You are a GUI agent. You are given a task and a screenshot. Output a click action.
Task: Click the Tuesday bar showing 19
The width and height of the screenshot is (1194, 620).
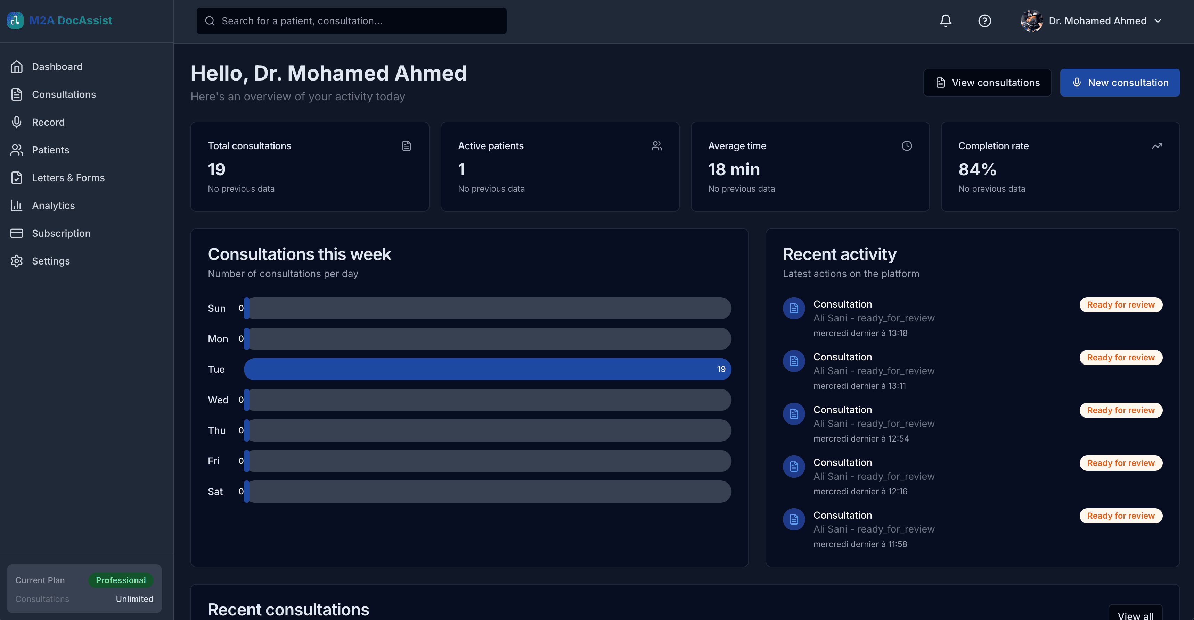488,369
